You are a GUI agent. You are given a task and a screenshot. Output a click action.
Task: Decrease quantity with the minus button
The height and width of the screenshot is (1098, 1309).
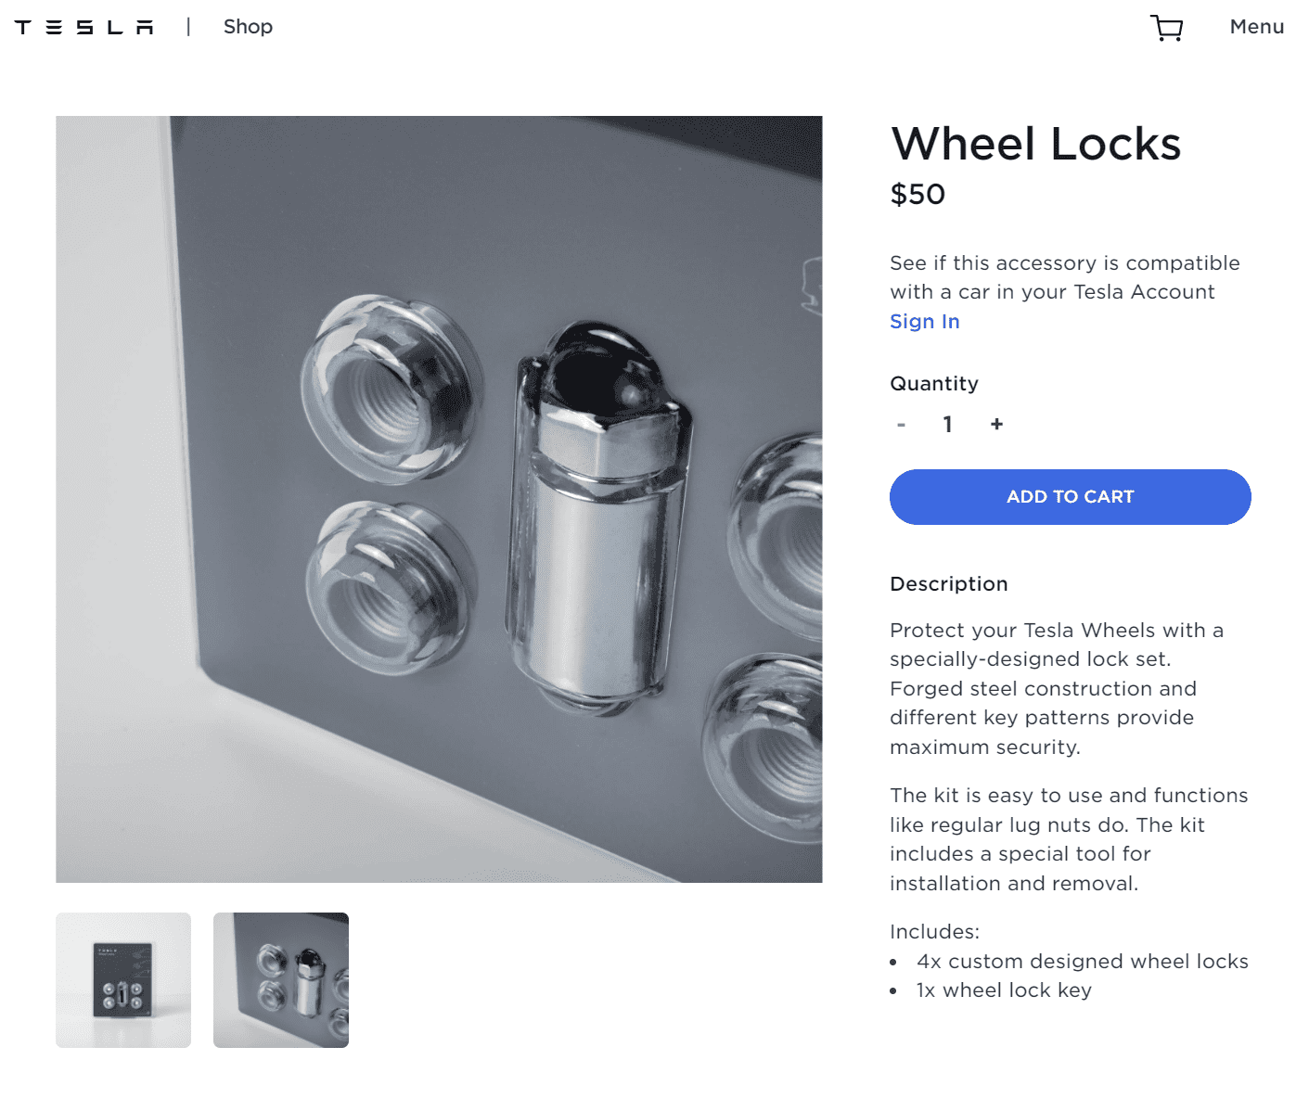tap(900, 424)
